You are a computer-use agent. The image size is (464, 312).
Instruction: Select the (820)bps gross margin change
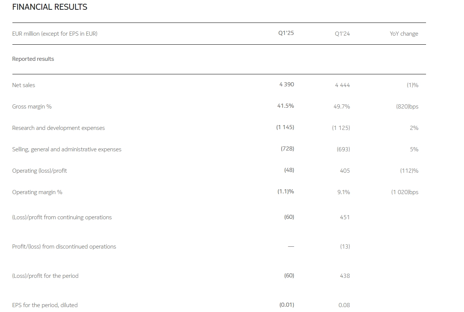click(407, 107)
